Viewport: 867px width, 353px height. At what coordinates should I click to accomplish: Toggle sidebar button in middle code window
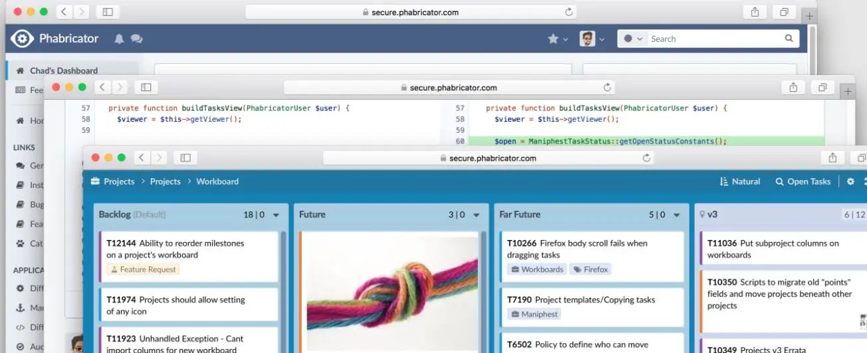click(x=146, y=87)
